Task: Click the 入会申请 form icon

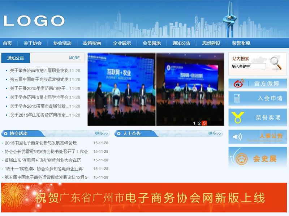Action: coord(237,98)
